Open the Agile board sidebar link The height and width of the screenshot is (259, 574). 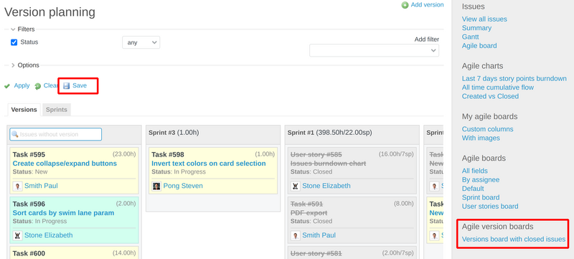(x=479, y=46)
